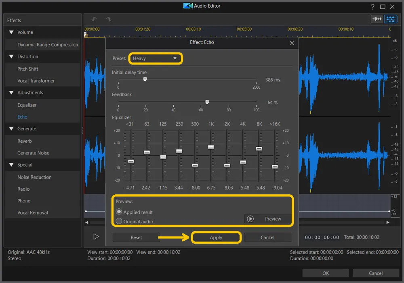Viewport: 404px width, 283px height.
Task: Click the Preview button label
Action: click(x=273, y=219)
